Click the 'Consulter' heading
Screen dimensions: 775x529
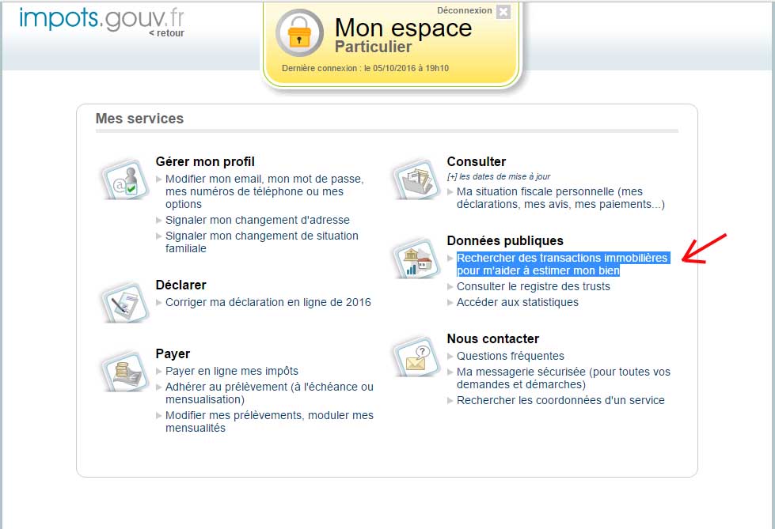476,161
